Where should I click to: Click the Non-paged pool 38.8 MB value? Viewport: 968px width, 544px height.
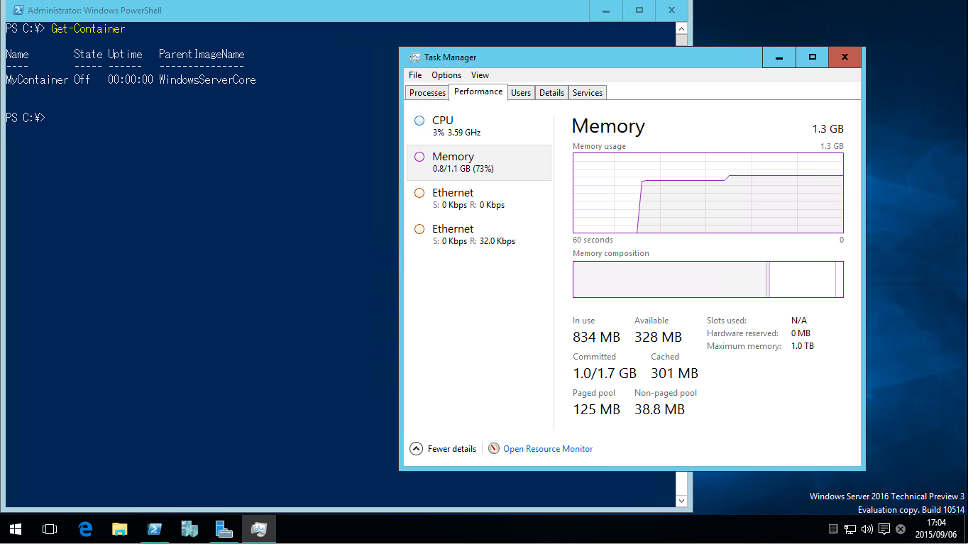pyautogui.click(x=659, y=409)
